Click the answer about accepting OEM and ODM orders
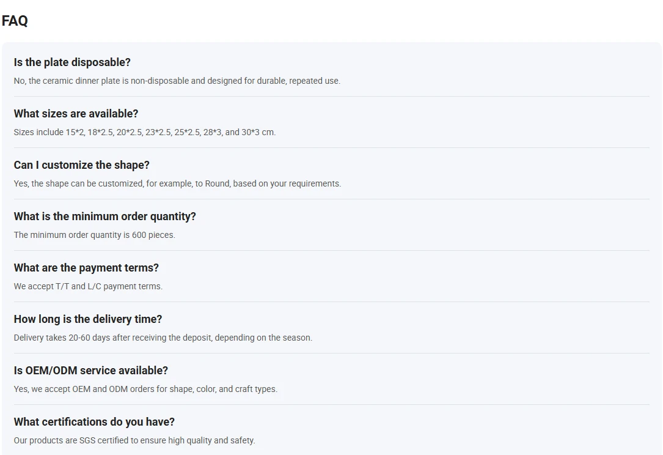663x455 pixels. 145,389
